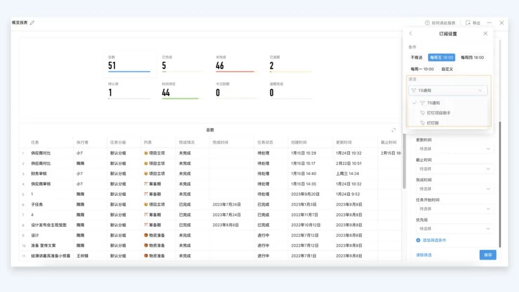The width and height of the screenshot is (519, 292).
Task: Select the 今日到期 0 stat card
Action: tap(237, 90)
